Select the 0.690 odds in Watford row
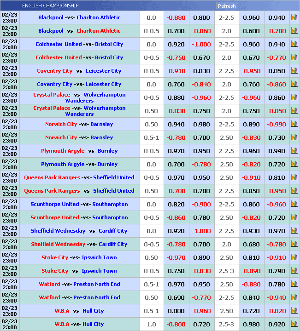 tap(176, 298)
